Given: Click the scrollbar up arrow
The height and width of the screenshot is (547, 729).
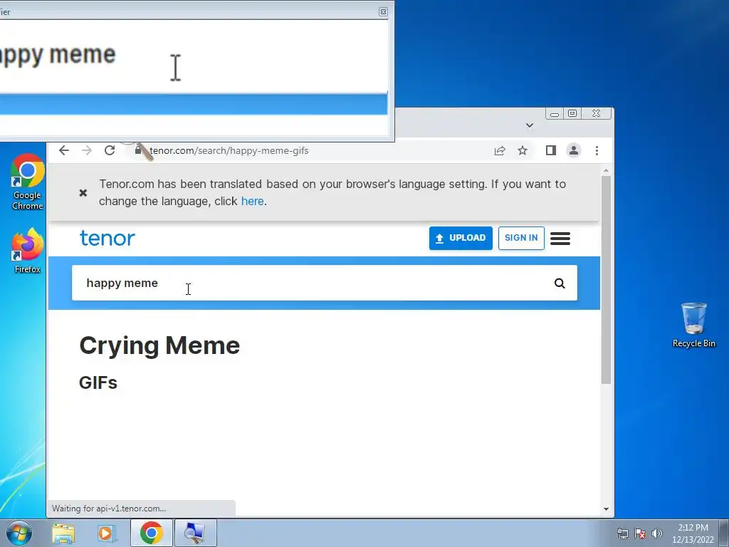Looking at the screenshot, I should point(606,171).
